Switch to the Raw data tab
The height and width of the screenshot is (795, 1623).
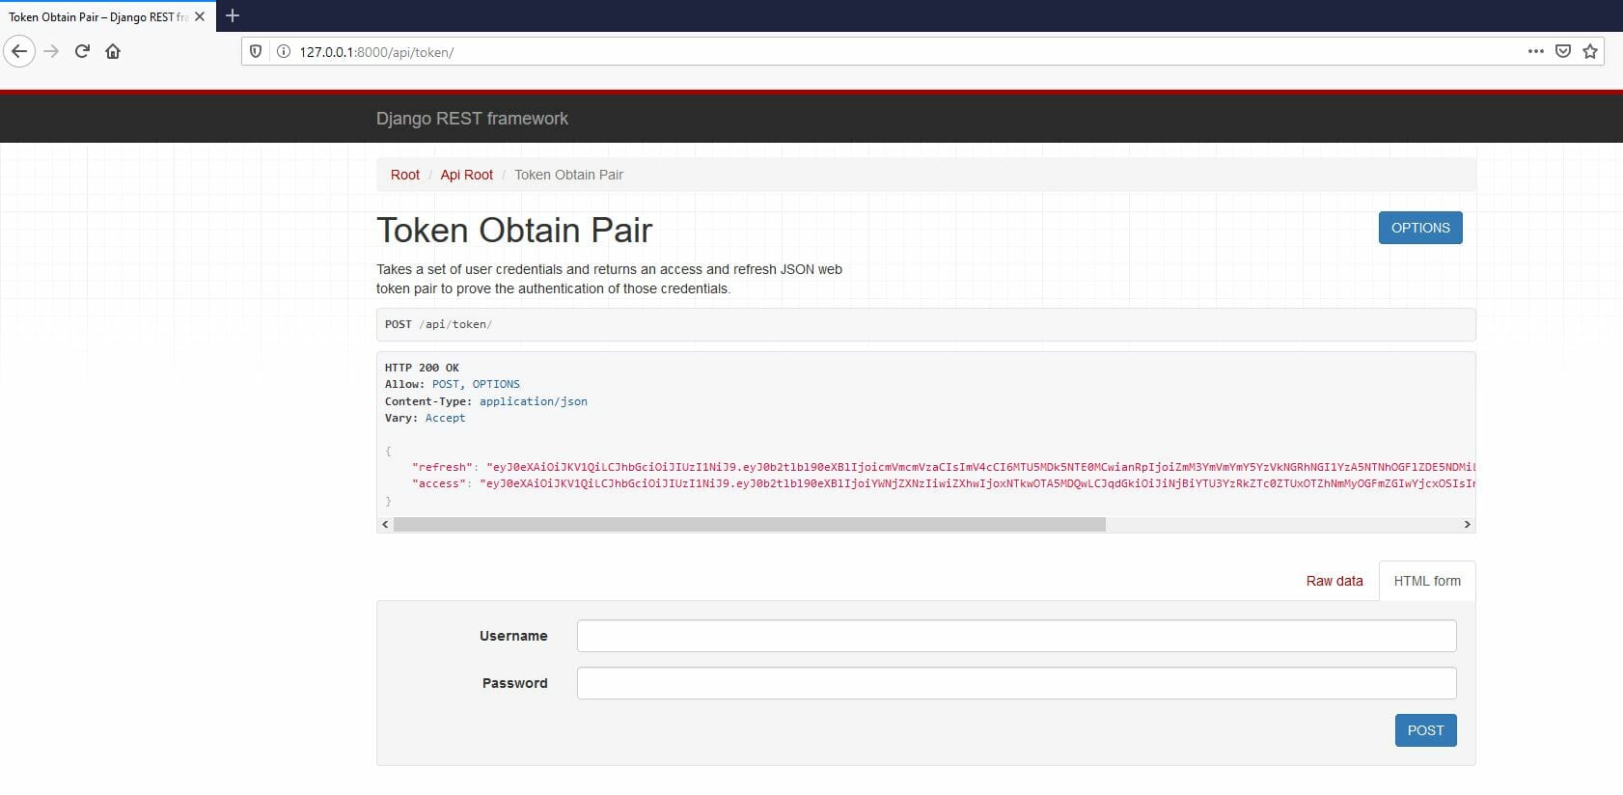coord(1334,581)
